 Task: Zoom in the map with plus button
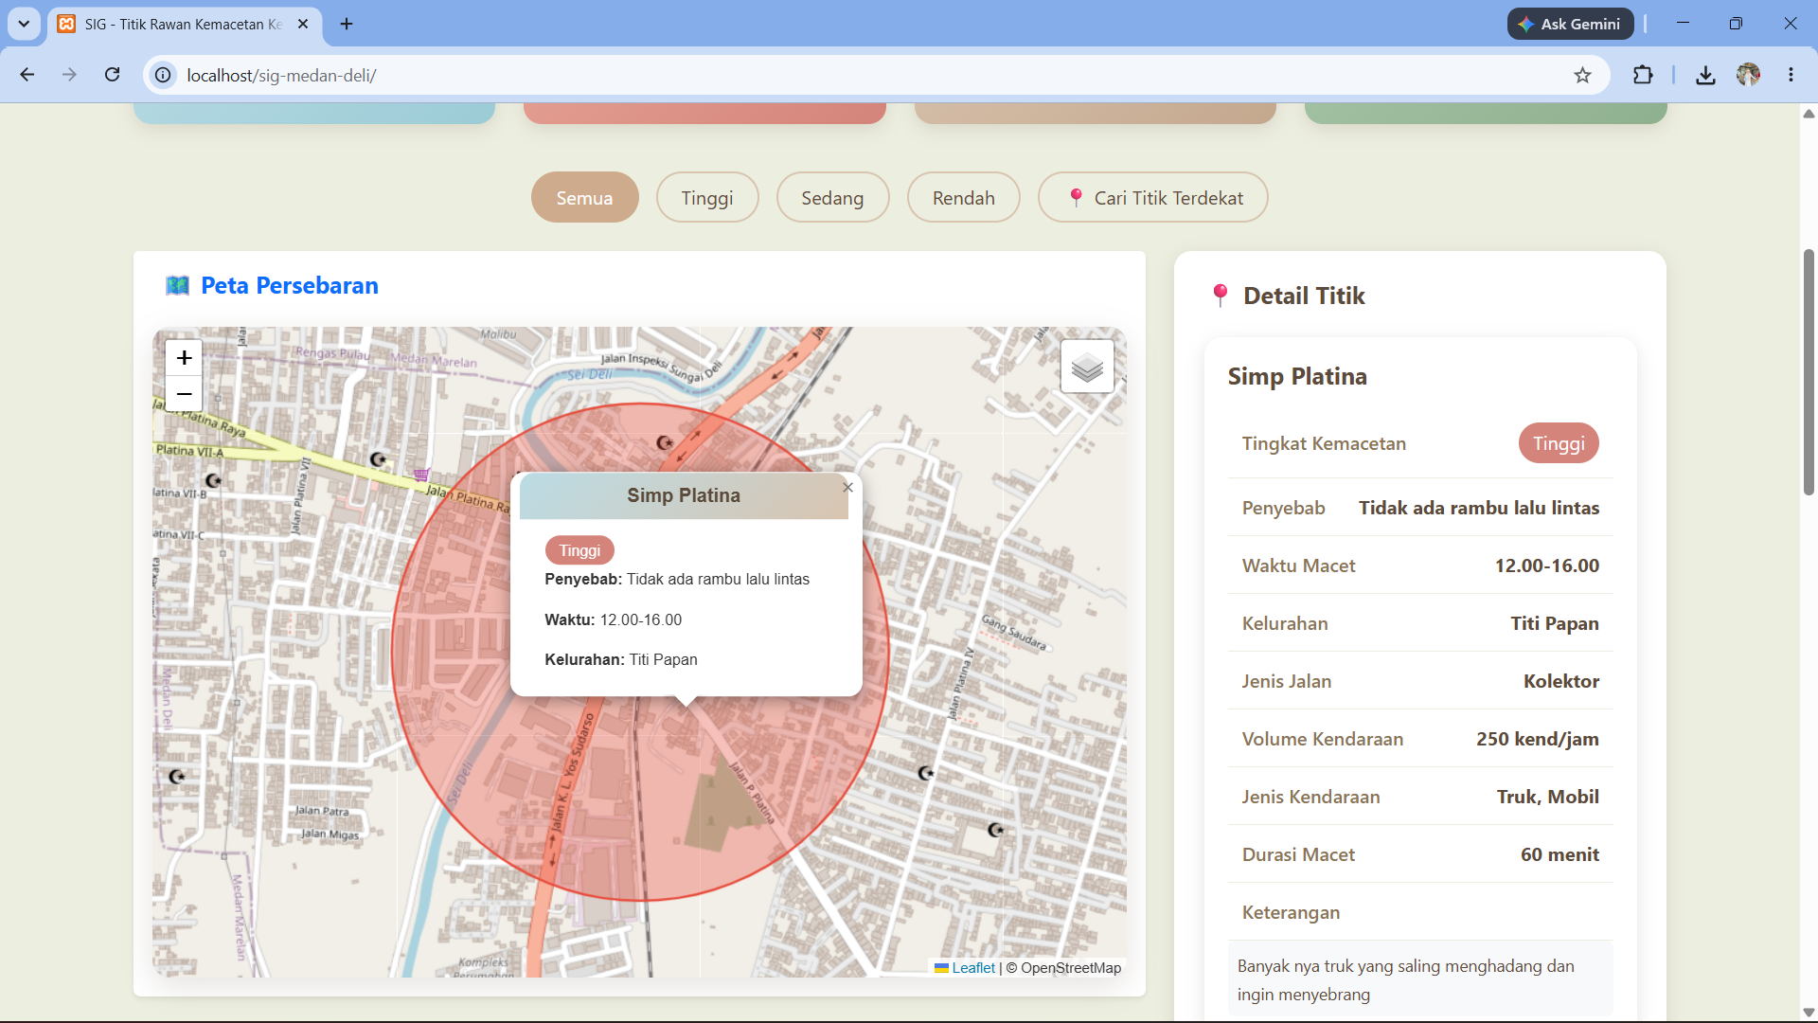click(184, 358)
